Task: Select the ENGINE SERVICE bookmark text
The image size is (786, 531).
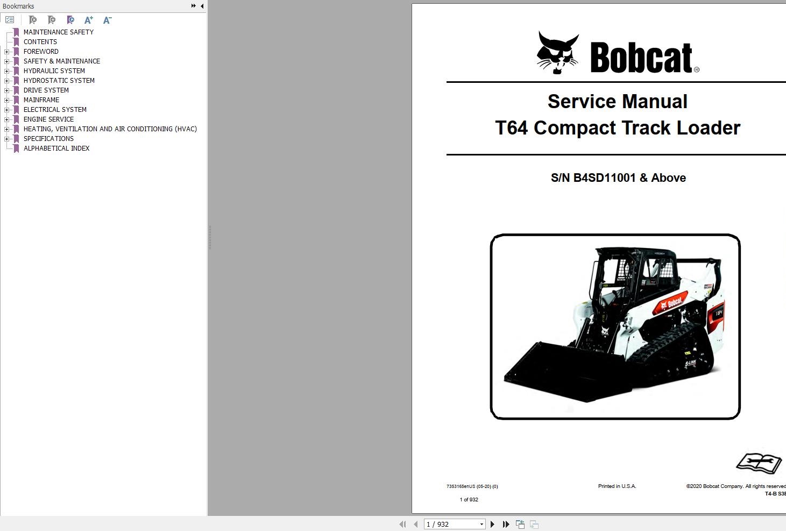Action: pyautogui.click(x=48, y=119)
